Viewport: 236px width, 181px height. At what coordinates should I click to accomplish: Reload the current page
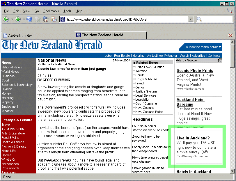[29, 19]
